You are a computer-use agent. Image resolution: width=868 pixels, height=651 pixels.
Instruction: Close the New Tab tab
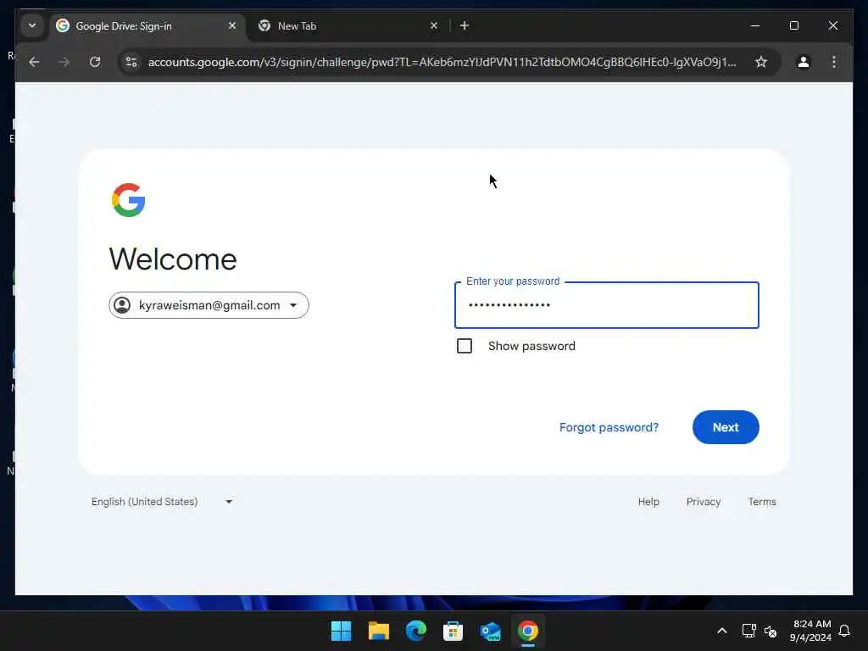(434, 25)
